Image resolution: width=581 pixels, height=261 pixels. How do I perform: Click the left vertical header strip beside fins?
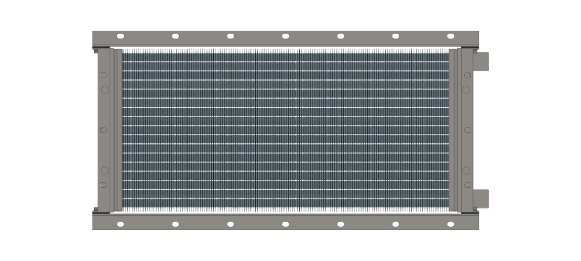click(x=118, y=130)
